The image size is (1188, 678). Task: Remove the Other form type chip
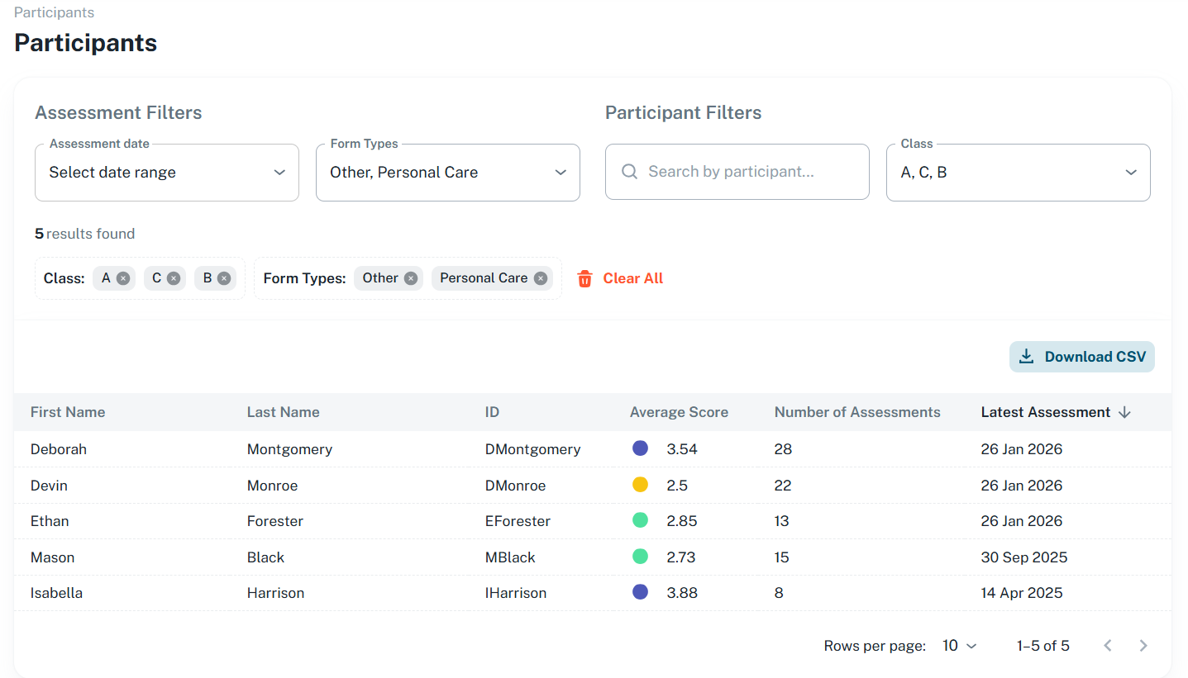411,277
